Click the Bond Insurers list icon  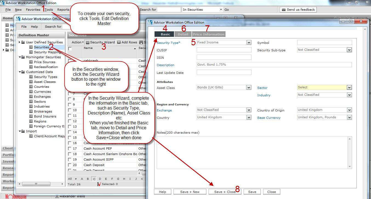[x=31, y=116]
